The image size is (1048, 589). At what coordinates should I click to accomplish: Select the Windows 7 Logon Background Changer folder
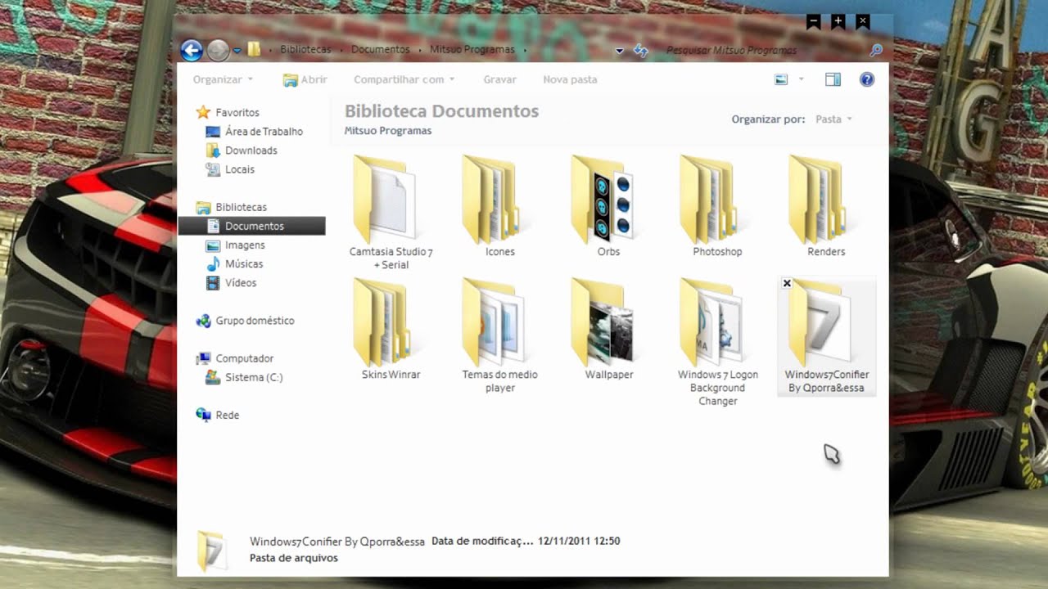718,341
